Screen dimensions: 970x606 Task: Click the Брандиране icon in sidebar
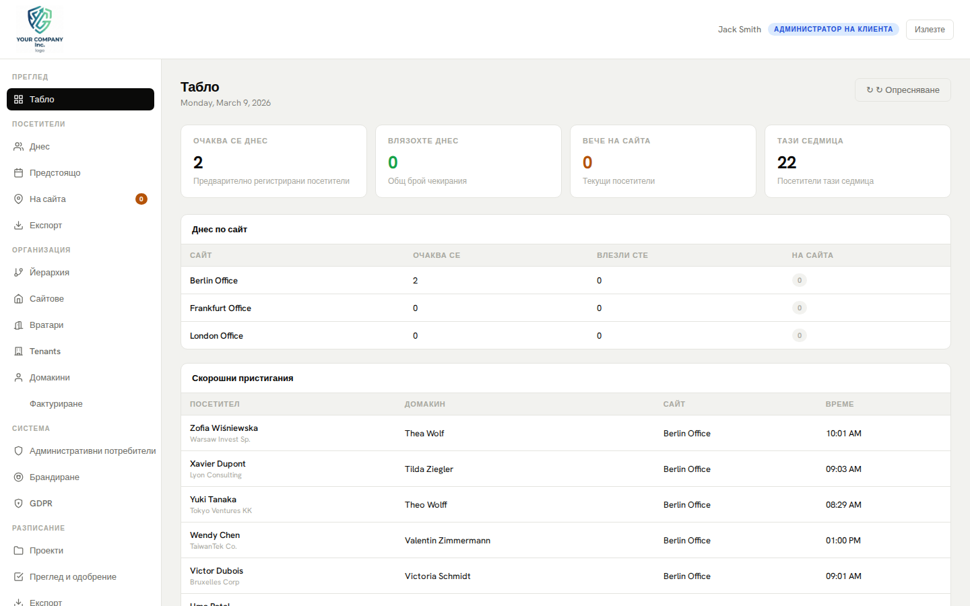pyautogui.click(x=18, y=477)
